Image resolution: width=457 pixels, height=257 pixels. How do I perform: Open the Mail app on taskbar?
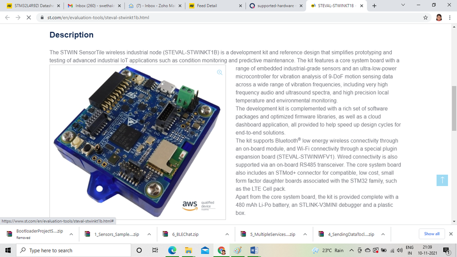[x=205, y=250]
